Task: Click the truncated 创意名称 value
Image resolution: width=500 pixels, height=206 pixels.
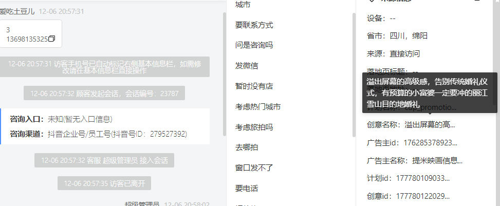Action: [x=430, y=125]
